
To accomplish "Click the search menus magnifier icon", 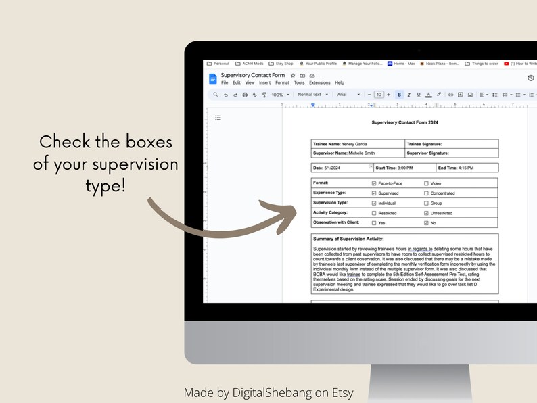I will [x=216, y=95].
